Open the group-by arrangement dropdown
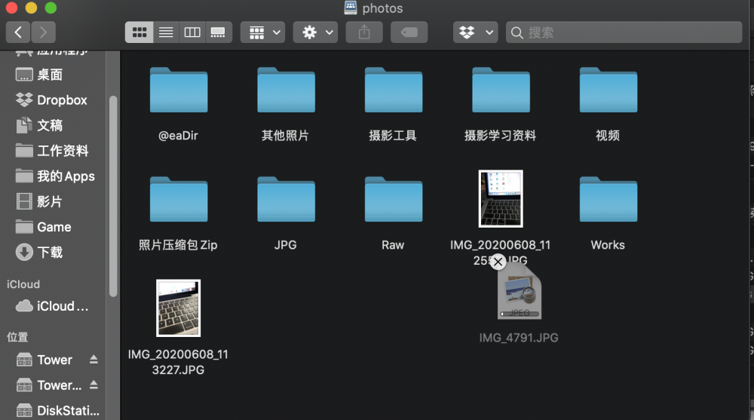The width and height of the screenshot is (754, 420). (263, 32)
